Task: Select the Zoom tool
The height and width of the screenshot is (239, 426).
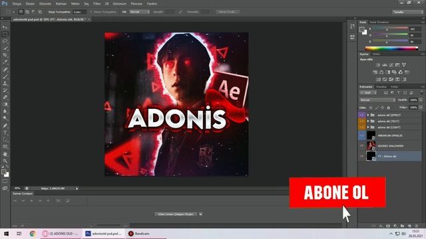Action: [x=5, y=161]
